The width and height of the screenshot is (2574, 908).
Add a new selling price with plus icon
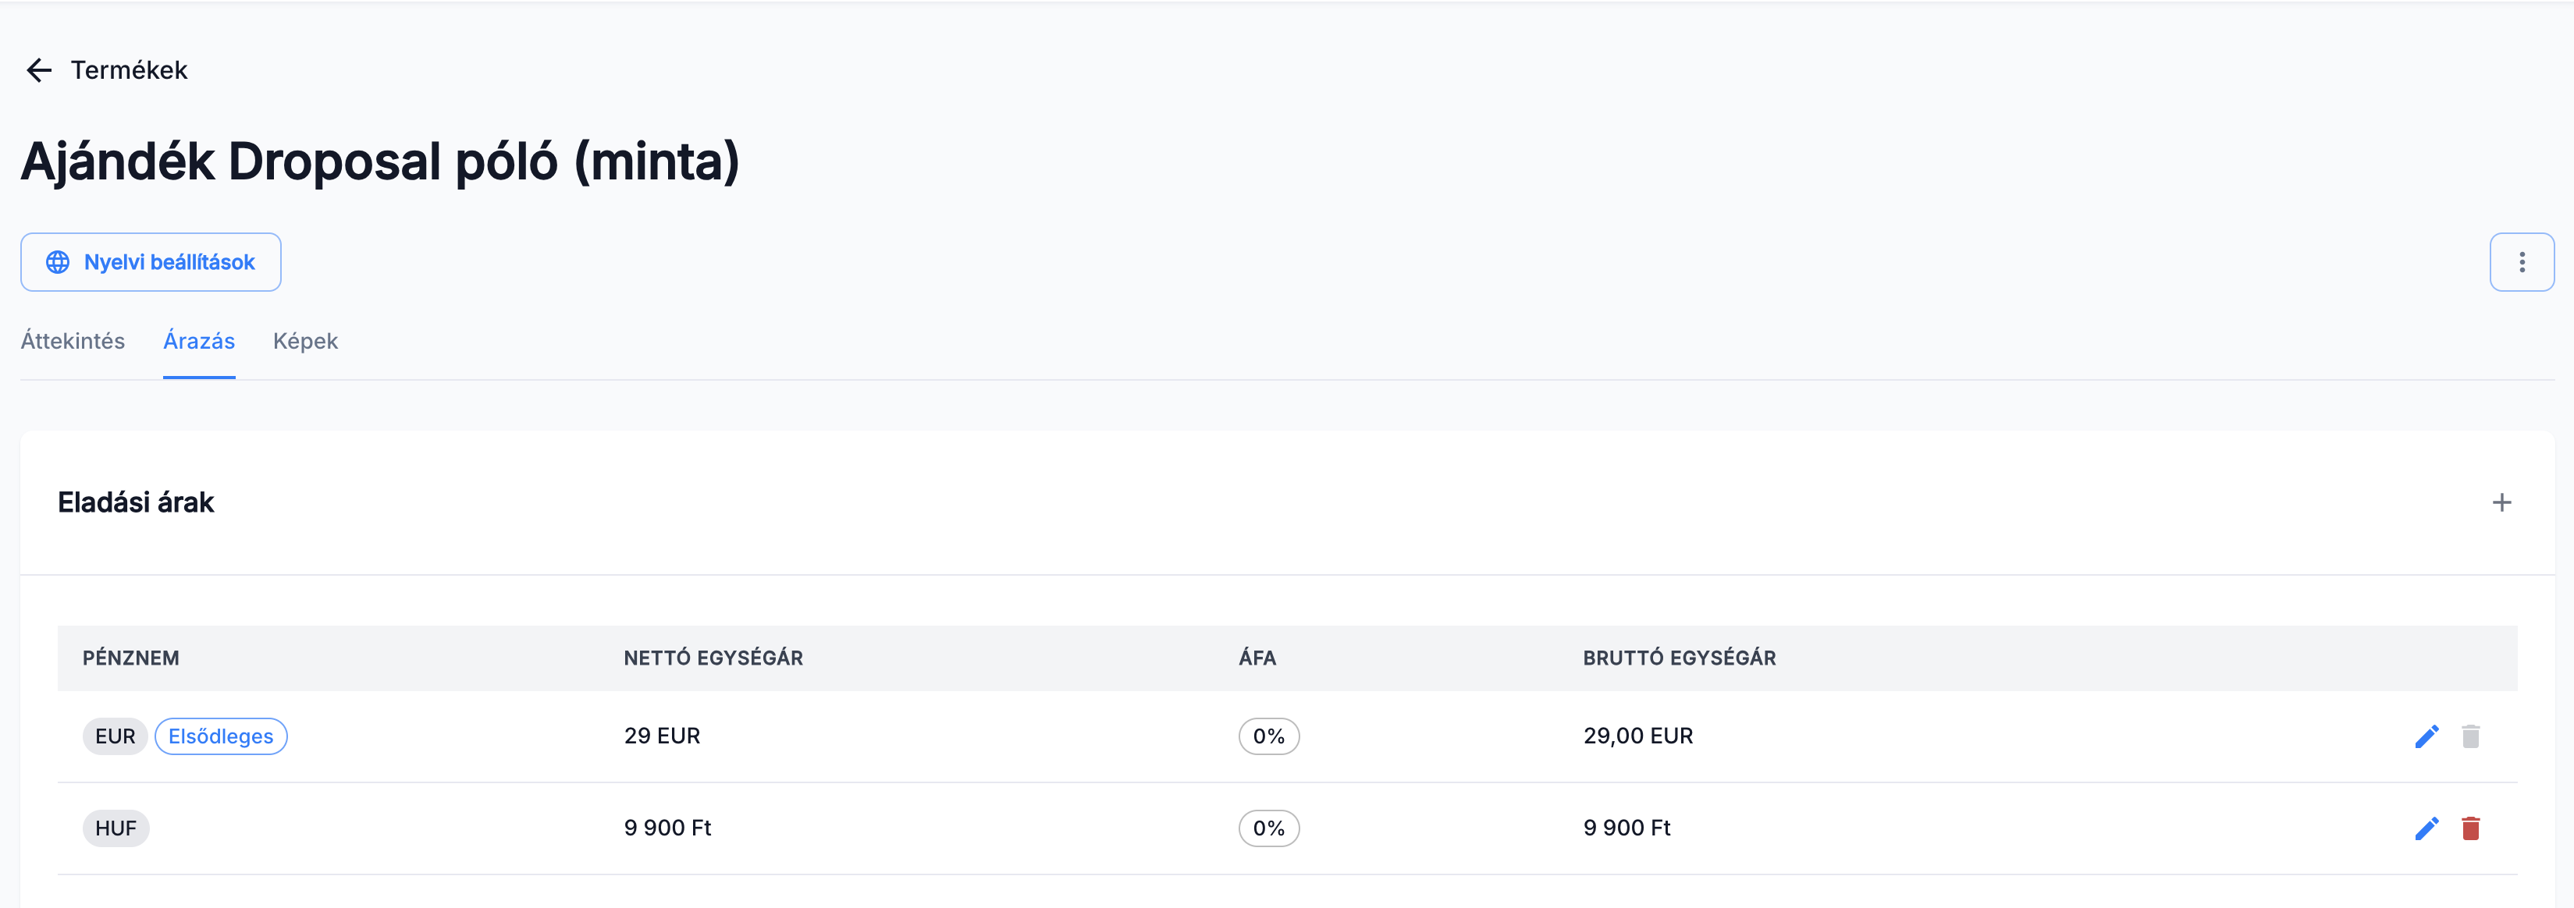click(2501, 502)
